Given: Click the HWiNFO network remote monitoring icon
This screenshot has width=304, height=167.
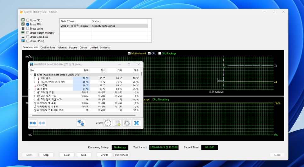Looking at the screenshot, I should coord(81,123).
